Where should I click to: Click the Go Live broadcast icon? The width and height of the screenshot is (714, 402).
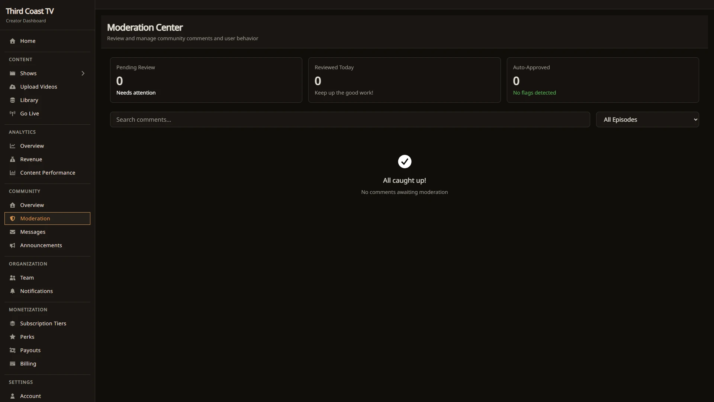tap(13, 114)
